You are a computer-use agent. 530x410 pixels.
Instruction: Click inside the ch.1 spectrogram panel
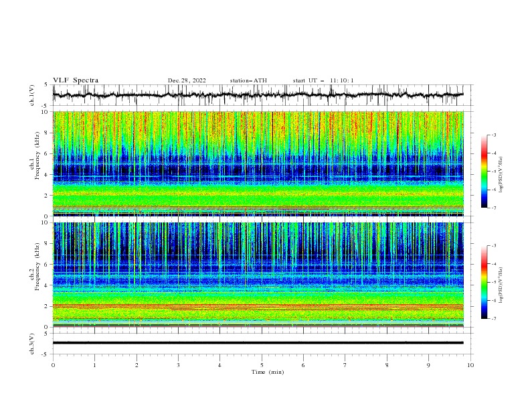258,163
